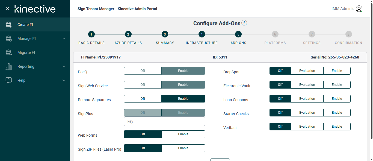Click the AZURE DETAILS step label
This screenshot has height=161, width=373.
pyautogui.click(x=128, y=43)
